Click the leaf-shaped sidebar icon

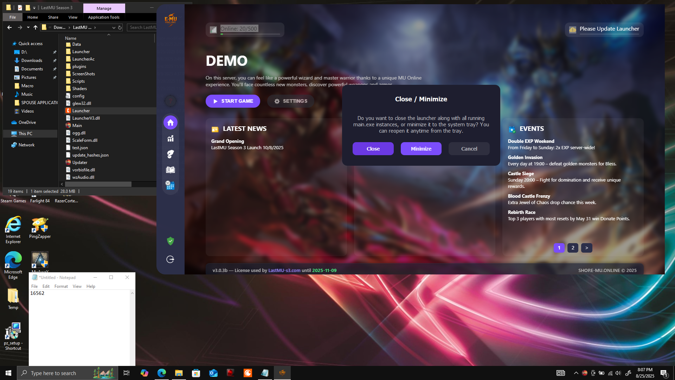point(171,154)
